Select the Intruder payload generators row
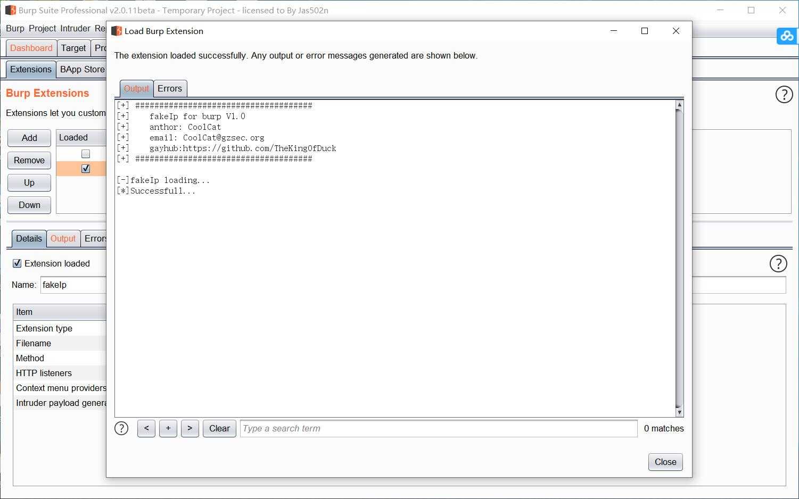The height and width of the screenshot is (499, 799). pos(60,403)
